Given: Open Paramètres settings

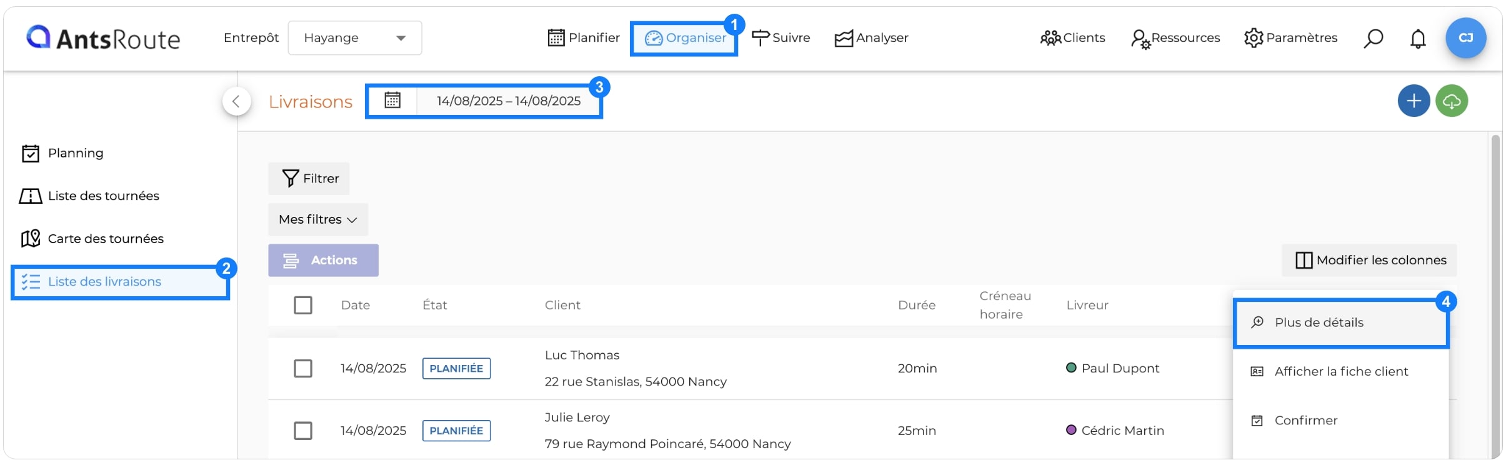Looking at the screenshot, I should coord(1290,38).
